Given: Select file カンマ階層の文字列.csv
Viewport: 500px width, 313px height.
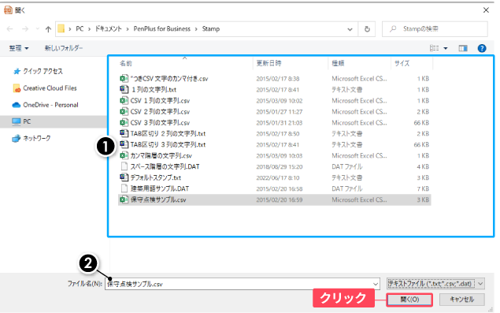Looking at the screenshot, I should [x=161, y=155].
